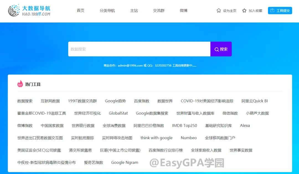Click the magnifier icon on the search button
Image resolution: width=299 pixels, height=174 pixels.
(x=216, y=49)
